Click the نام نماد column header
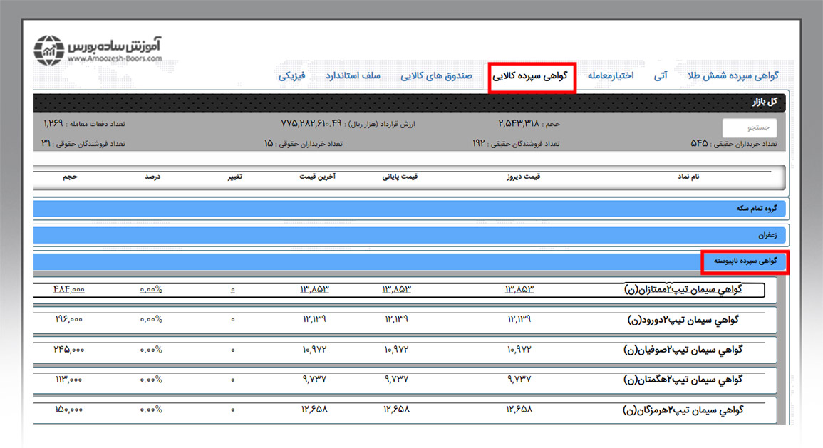The height and width of the screenshot is (448, 823). pyautogui.click(x=689, y=177)
